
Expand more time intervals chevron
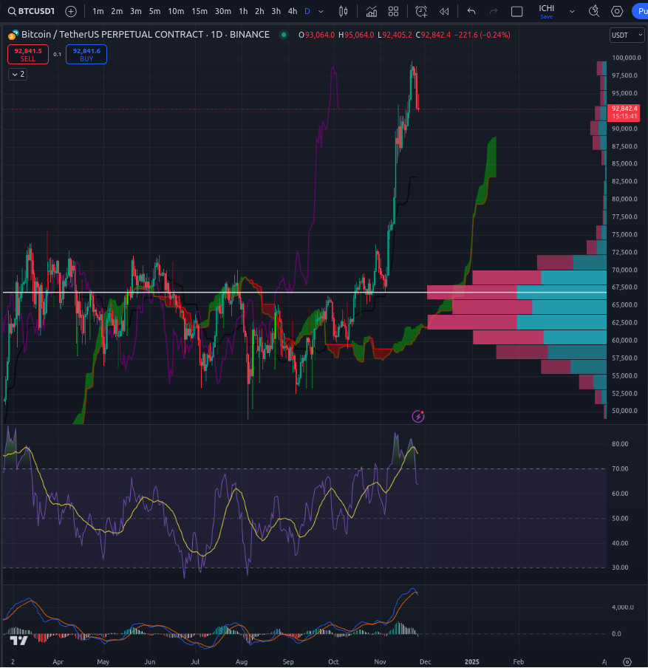coord(321,12)
